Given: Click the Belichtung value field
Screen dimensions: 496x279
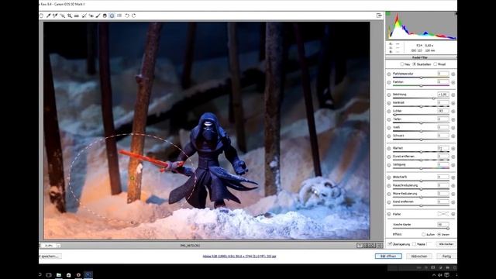Looking at the screenshot, I should [x=443, y=95].
